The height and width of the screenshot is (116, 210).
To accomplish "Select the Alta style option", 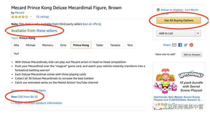I will (x=16, y=45).
